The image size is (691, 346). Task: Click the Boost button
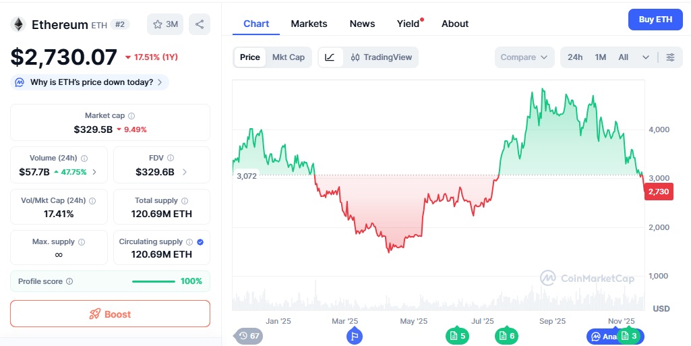pyautogui.click(x=110, y=314)
